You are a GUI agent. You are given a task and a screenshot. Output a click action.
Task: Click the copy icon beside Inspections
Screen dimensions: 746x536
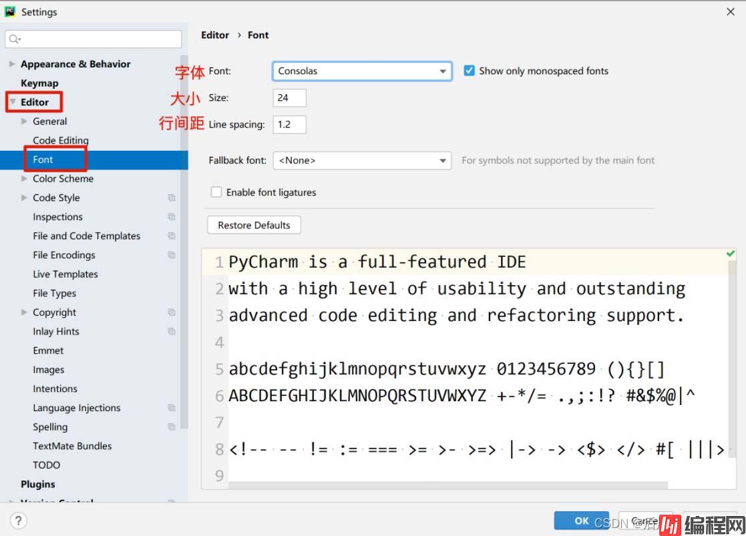pos(172,217)
